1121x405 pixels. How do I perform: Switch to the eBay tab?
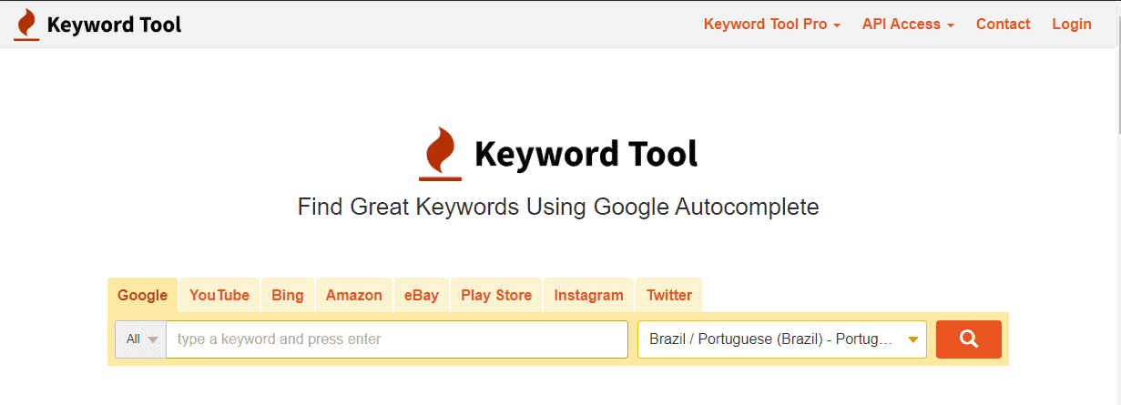[x=422, y=295]
